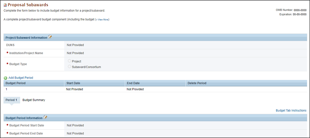Click the Expiration 00-00-0000 text

pos(293,14)
